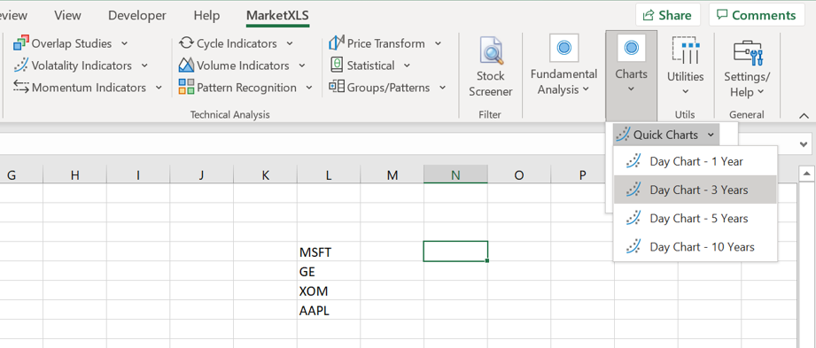This screenshot has width=816, height=348.
Task: Open the Comments pane button
Action: (x=757, y=15)
